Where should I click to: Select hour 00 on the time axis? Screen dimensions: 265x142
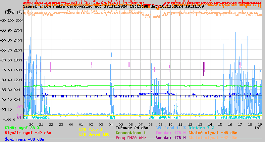pyautogui.click(x=71, y=124)
